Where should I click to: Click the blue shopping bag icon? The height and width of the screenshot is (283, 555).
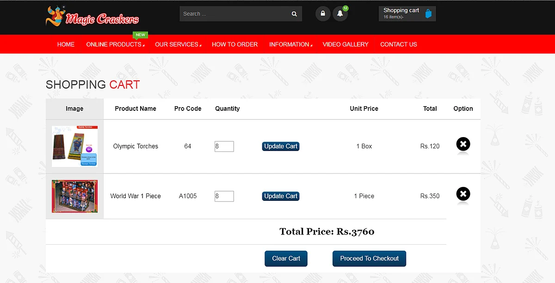428,14
